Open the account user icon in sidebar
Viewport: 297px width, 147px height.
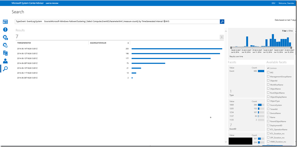5,61
